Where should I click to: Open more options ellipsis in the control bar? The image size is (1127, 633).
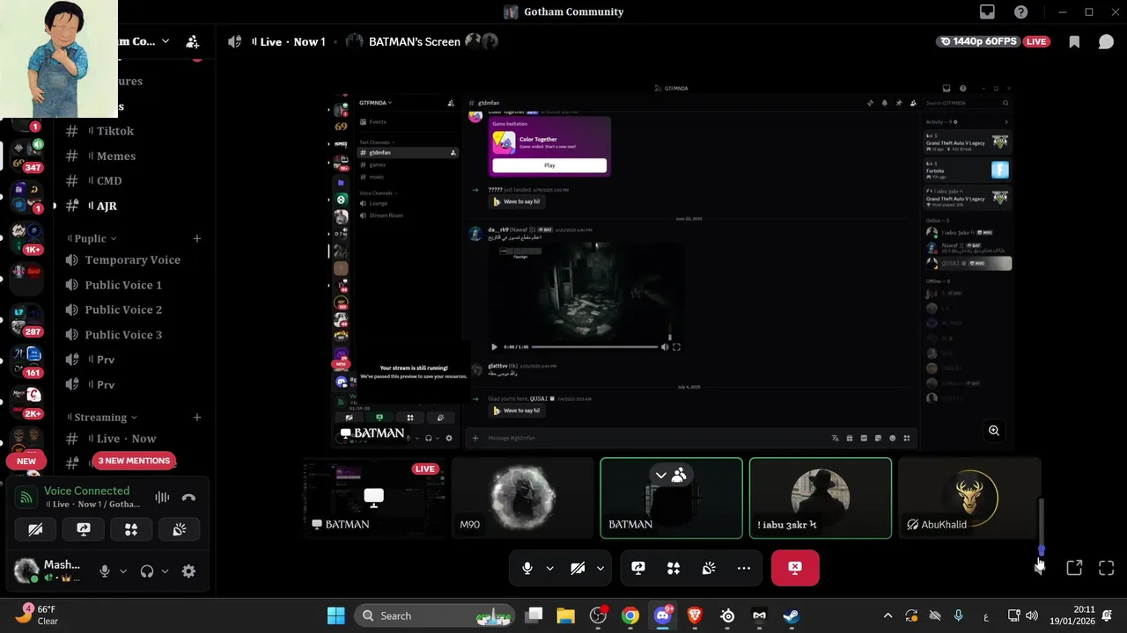tap(744, 568)
